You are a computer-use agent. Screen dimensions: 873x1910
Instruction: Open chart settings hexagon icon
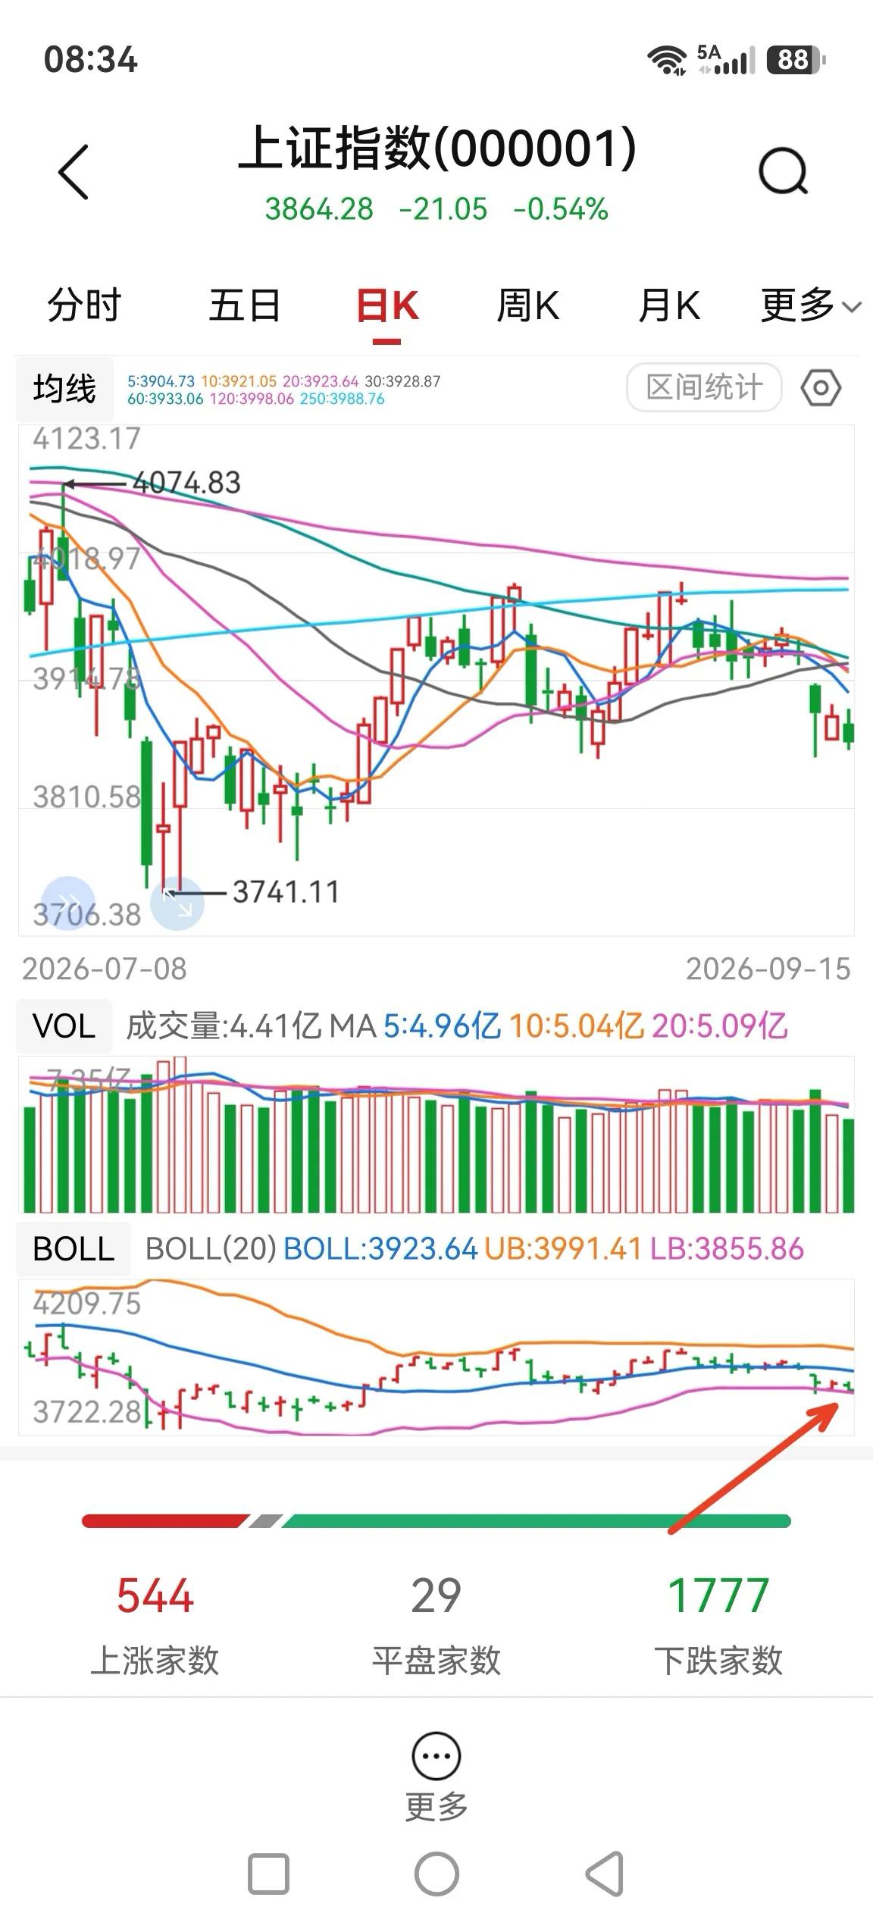pyautogui.click(x=821, y=388)
